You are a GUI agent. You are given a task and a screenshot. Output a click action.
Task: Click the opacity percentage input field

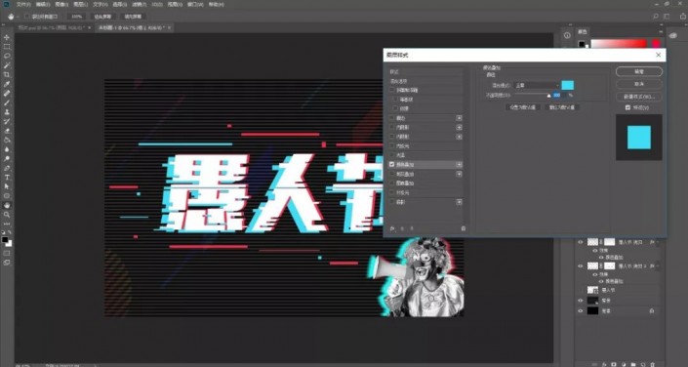tap(559, 95)
